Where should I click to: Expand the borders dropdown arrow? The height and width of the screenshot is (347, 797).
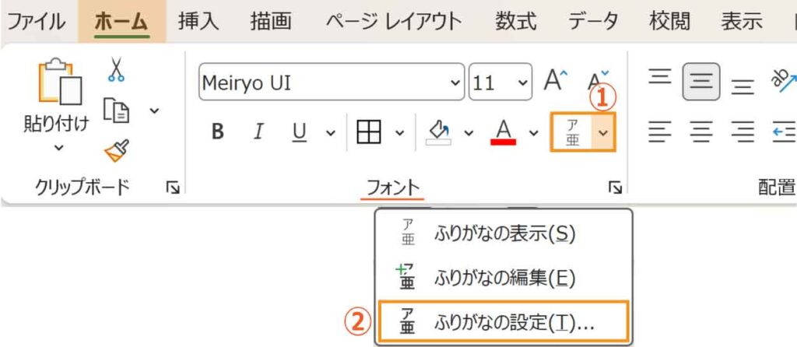tap(400, 132)
